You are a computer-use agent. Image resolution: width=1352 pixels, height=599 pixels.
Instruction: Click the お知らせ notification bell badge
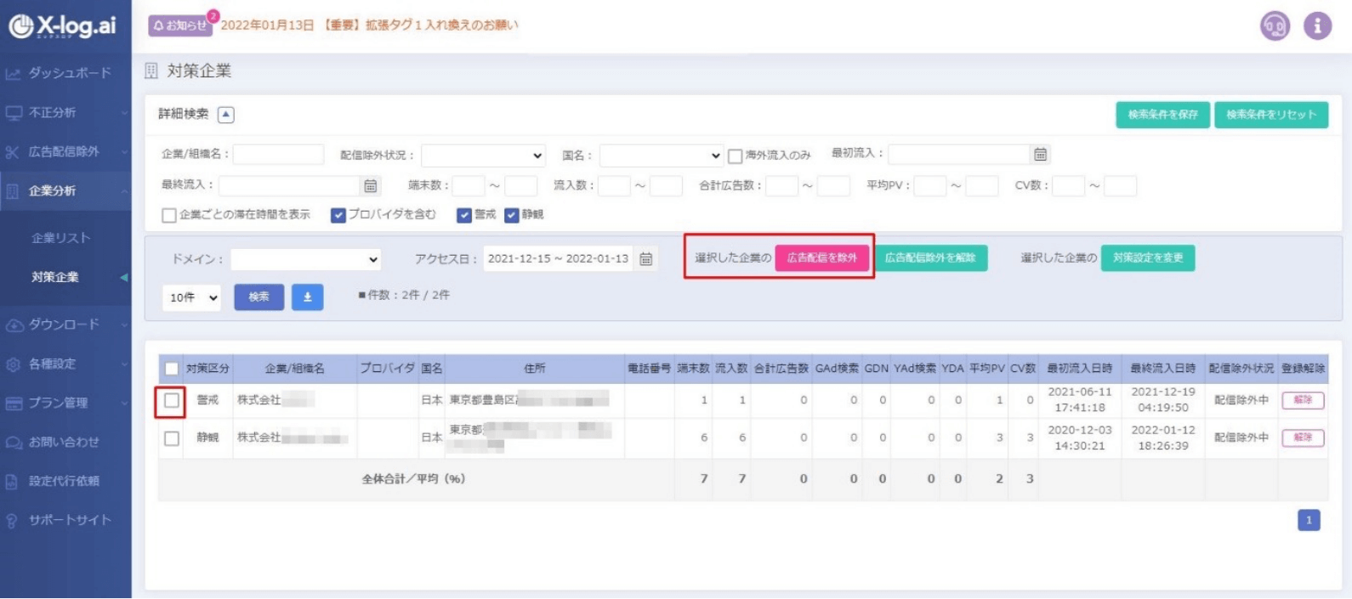tap(180, 25)
